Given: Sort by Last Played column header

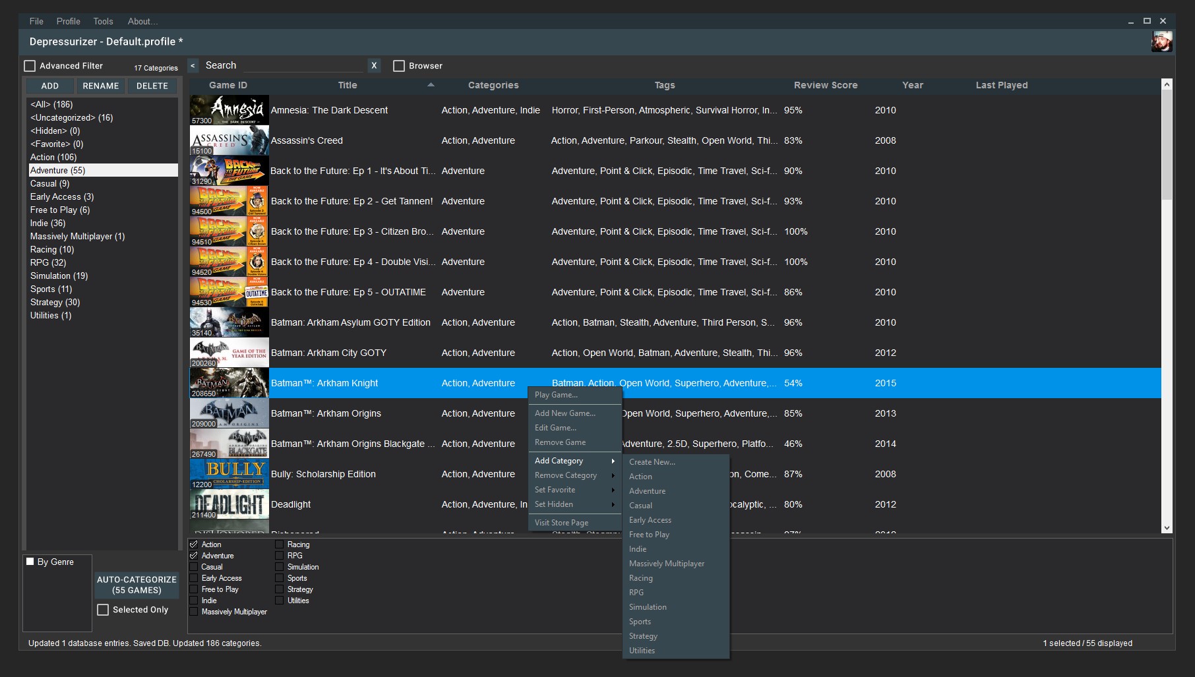Looking at the screenshot, I should coord(1001,85).
